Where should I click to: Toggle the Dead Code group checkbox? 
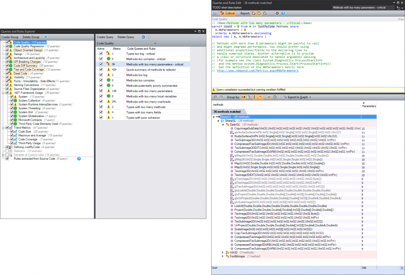click(7, 73)
